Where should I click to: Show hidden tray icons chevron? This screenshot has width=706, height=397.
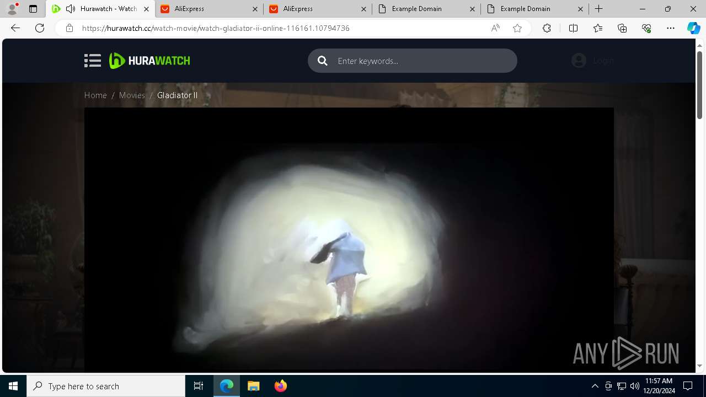[x=595, y=386]
